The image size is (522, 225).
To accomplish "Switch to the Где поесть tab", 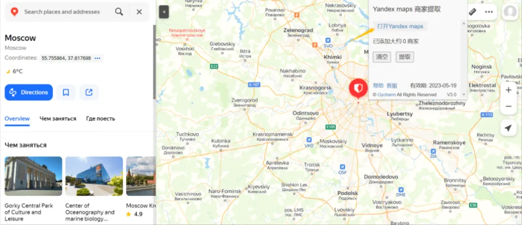I will pos(100,119).
